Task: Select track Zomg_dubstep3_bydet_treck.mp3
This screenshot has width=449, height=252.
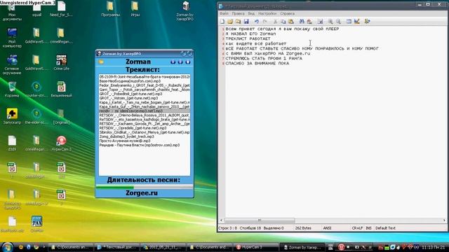Action: [x=145, y=136]
